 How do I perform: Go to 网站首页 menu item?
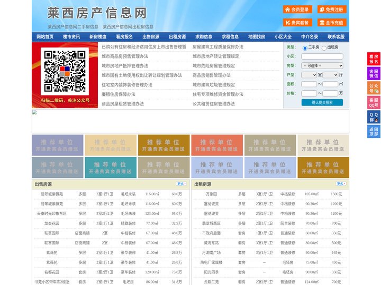pyautogui.click(x=45, y=37)
